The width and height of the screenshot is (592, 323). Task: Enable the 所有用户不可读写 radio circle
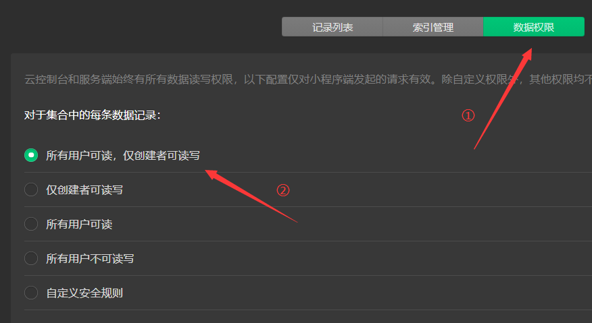(x=31, y=258)
